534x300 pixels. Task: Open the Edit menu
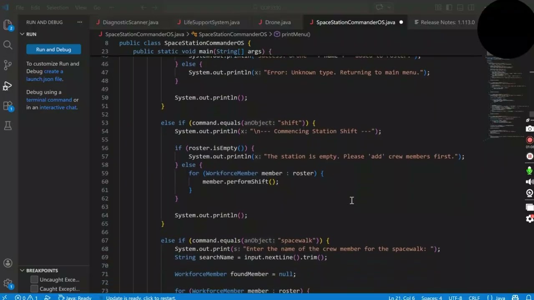click(35, 7)
